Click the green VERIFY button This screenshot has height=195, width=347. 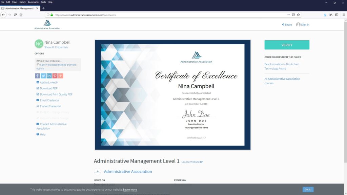pyautogui.click(x=287, y=45)
